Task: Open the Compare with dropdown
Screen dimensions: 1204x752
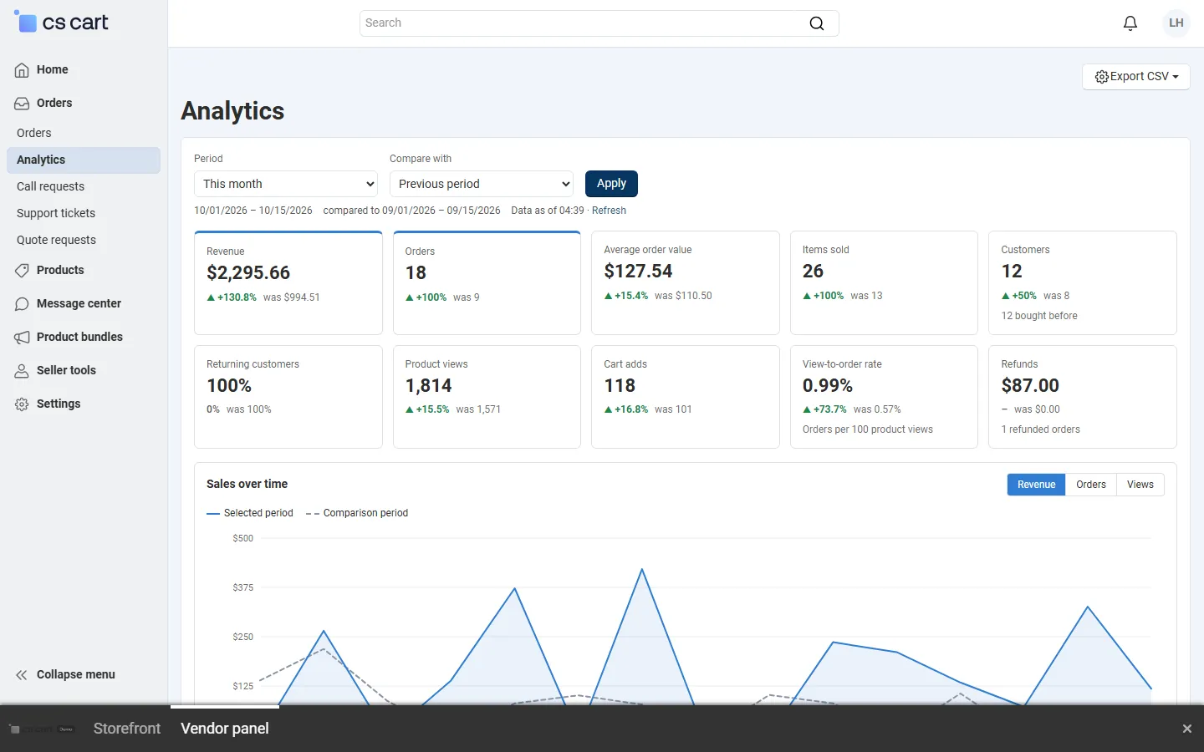Action: [482, 184]
